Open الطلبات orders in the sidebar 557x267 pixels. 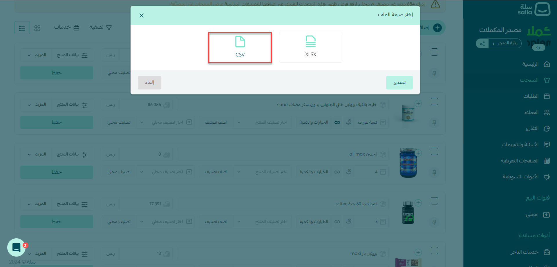pos(536,96)
